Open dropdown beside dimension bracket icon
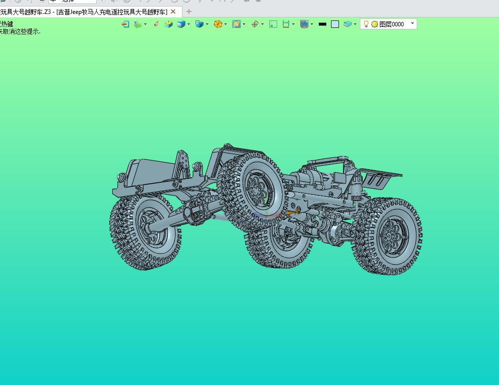This screenshot has height=385, width=499. coord(293,24)
